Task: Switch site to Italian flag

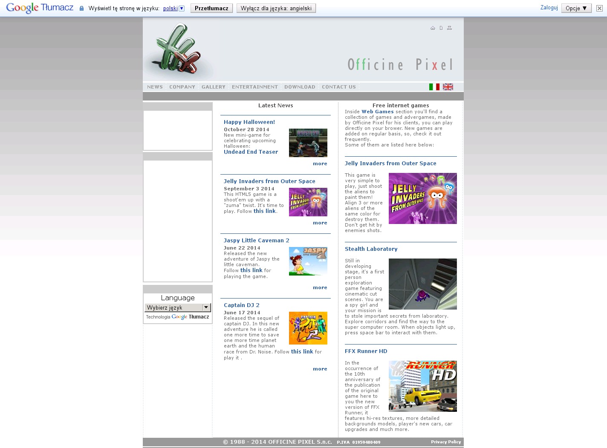Action: point(434,87)
